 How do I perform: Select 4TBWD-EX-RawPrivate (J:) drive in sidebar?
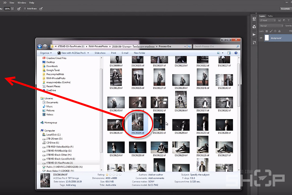[57, 163]
